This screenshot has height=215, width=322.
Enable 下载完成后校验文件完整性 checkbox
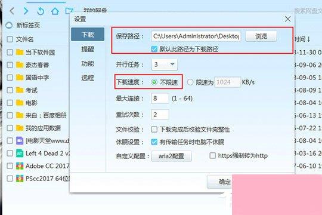154,130
